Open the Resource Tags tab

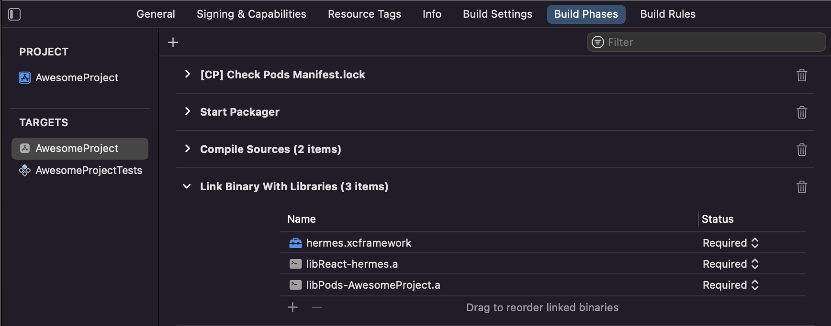coord(364,14)
